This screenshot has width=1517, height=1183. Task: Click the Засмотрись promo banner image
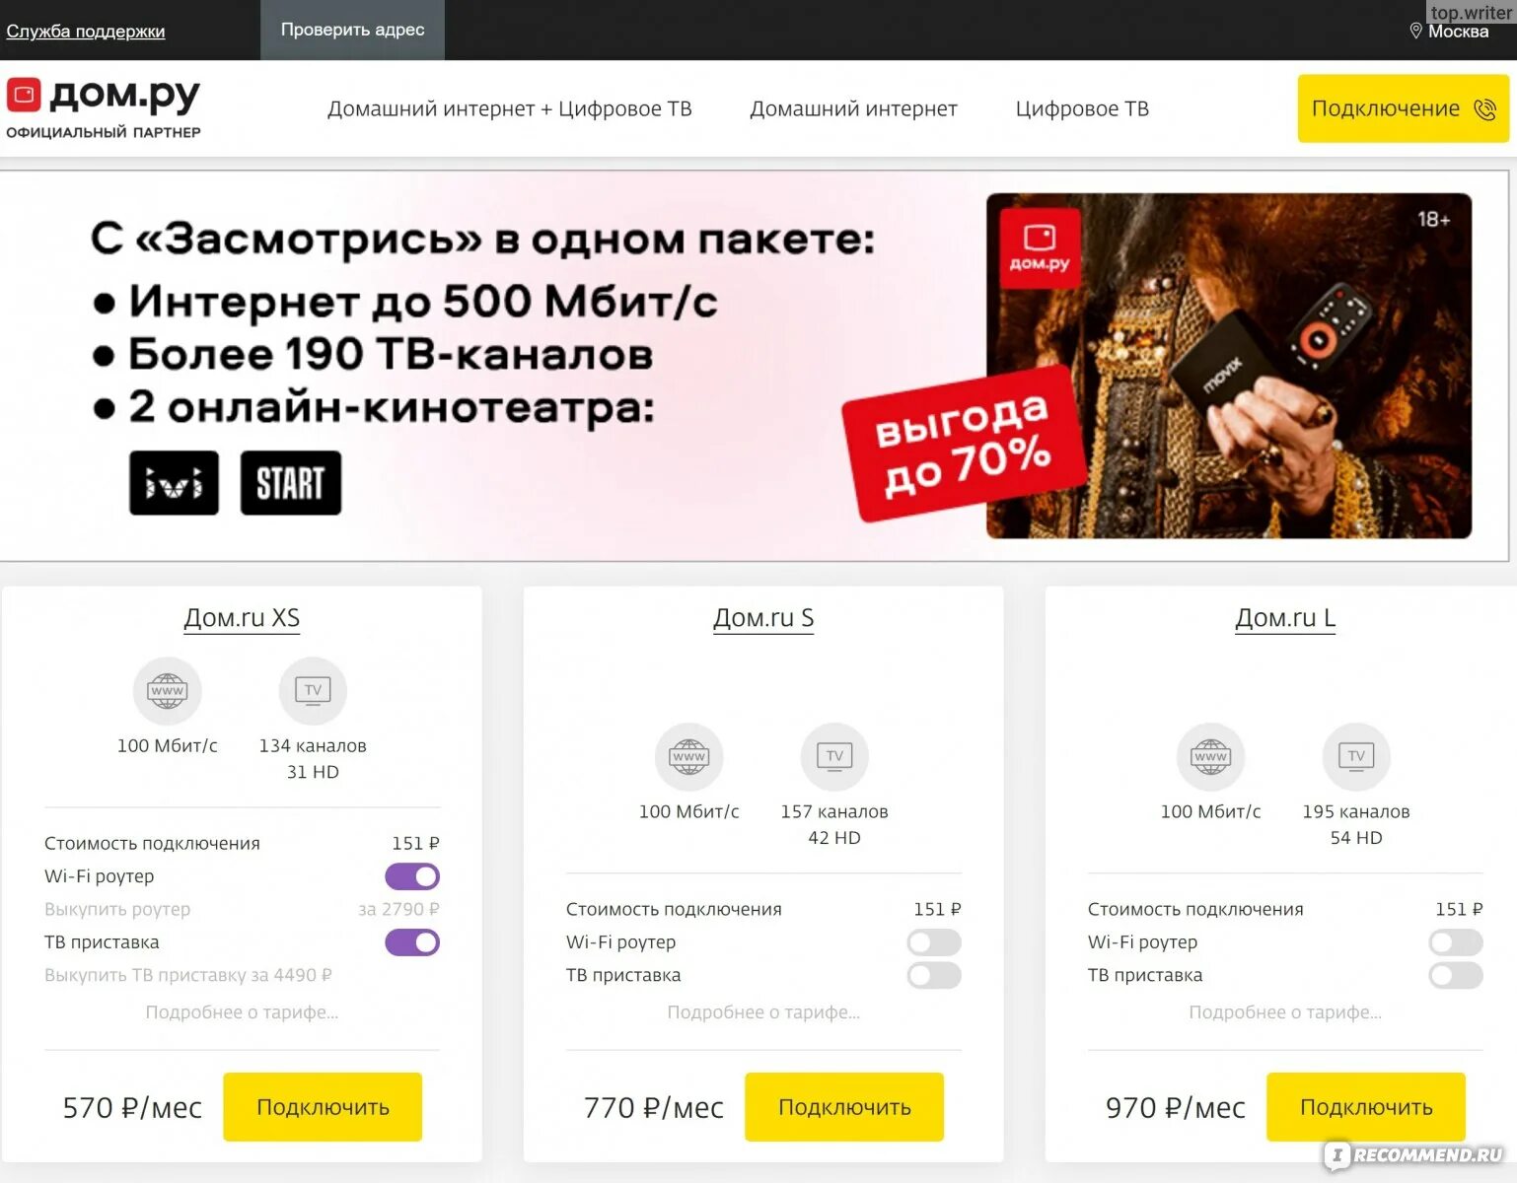point(756,366)
